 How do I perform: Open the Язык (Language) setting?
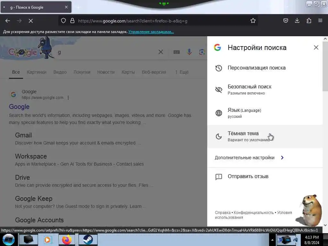tap(265, 113)
